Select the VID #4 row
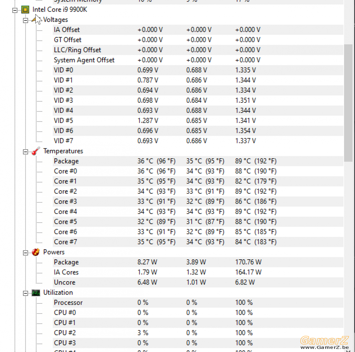The height and width of the screenshot is (352, 355). click(x=198, y=110)
